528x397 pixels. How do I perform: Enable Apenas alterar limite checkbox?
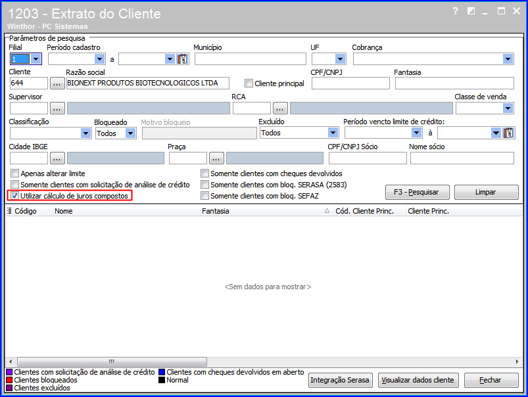14,174
